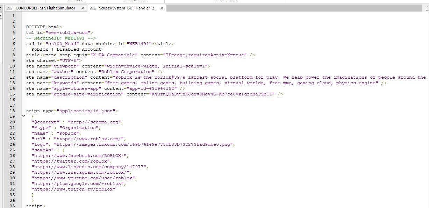This screenshot has height=208, width=429.
Task: Collapse the code block at line 19
Action: (24, 115)
